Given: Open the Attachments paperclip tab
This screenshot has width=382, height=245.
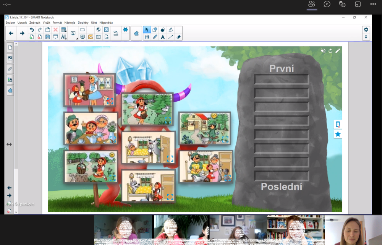Looking at the screenshot, I should (x=10, y=69).
